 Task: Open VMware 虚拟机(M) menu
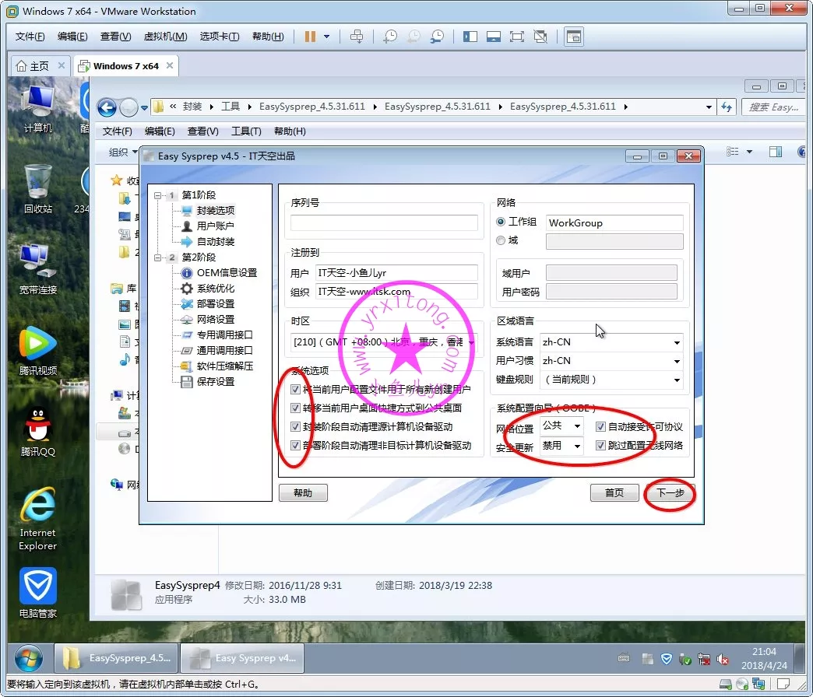click(x=165, y=37)
